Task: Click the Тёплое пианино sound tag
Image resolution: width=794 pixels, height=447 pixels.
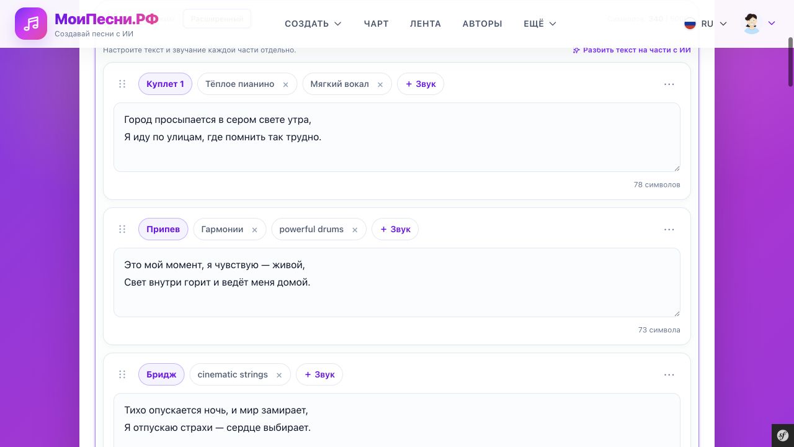Action: [x=239, y=84]
